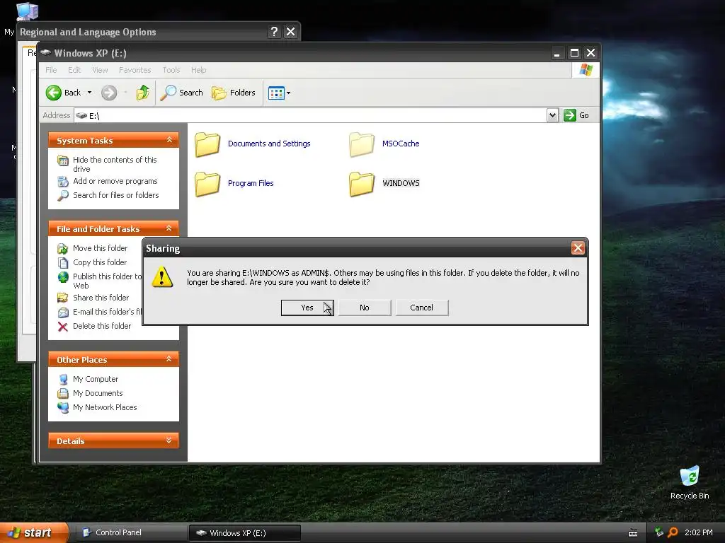Select the Program Files folder icon
The width and height of the screenshot is (725, 543).
point(207,185)
